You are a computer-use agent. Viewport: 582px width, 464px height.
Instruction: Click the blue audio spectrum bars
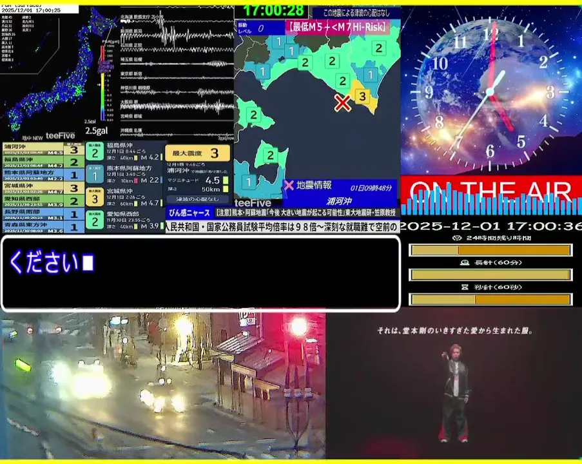491,200
